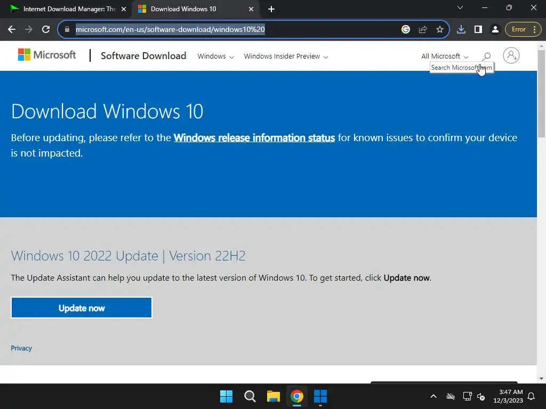Image resolution: width=546 pixels, height=409 pixels.
Task: Click the Error update button in Chrome
Action: click(523, 30)
